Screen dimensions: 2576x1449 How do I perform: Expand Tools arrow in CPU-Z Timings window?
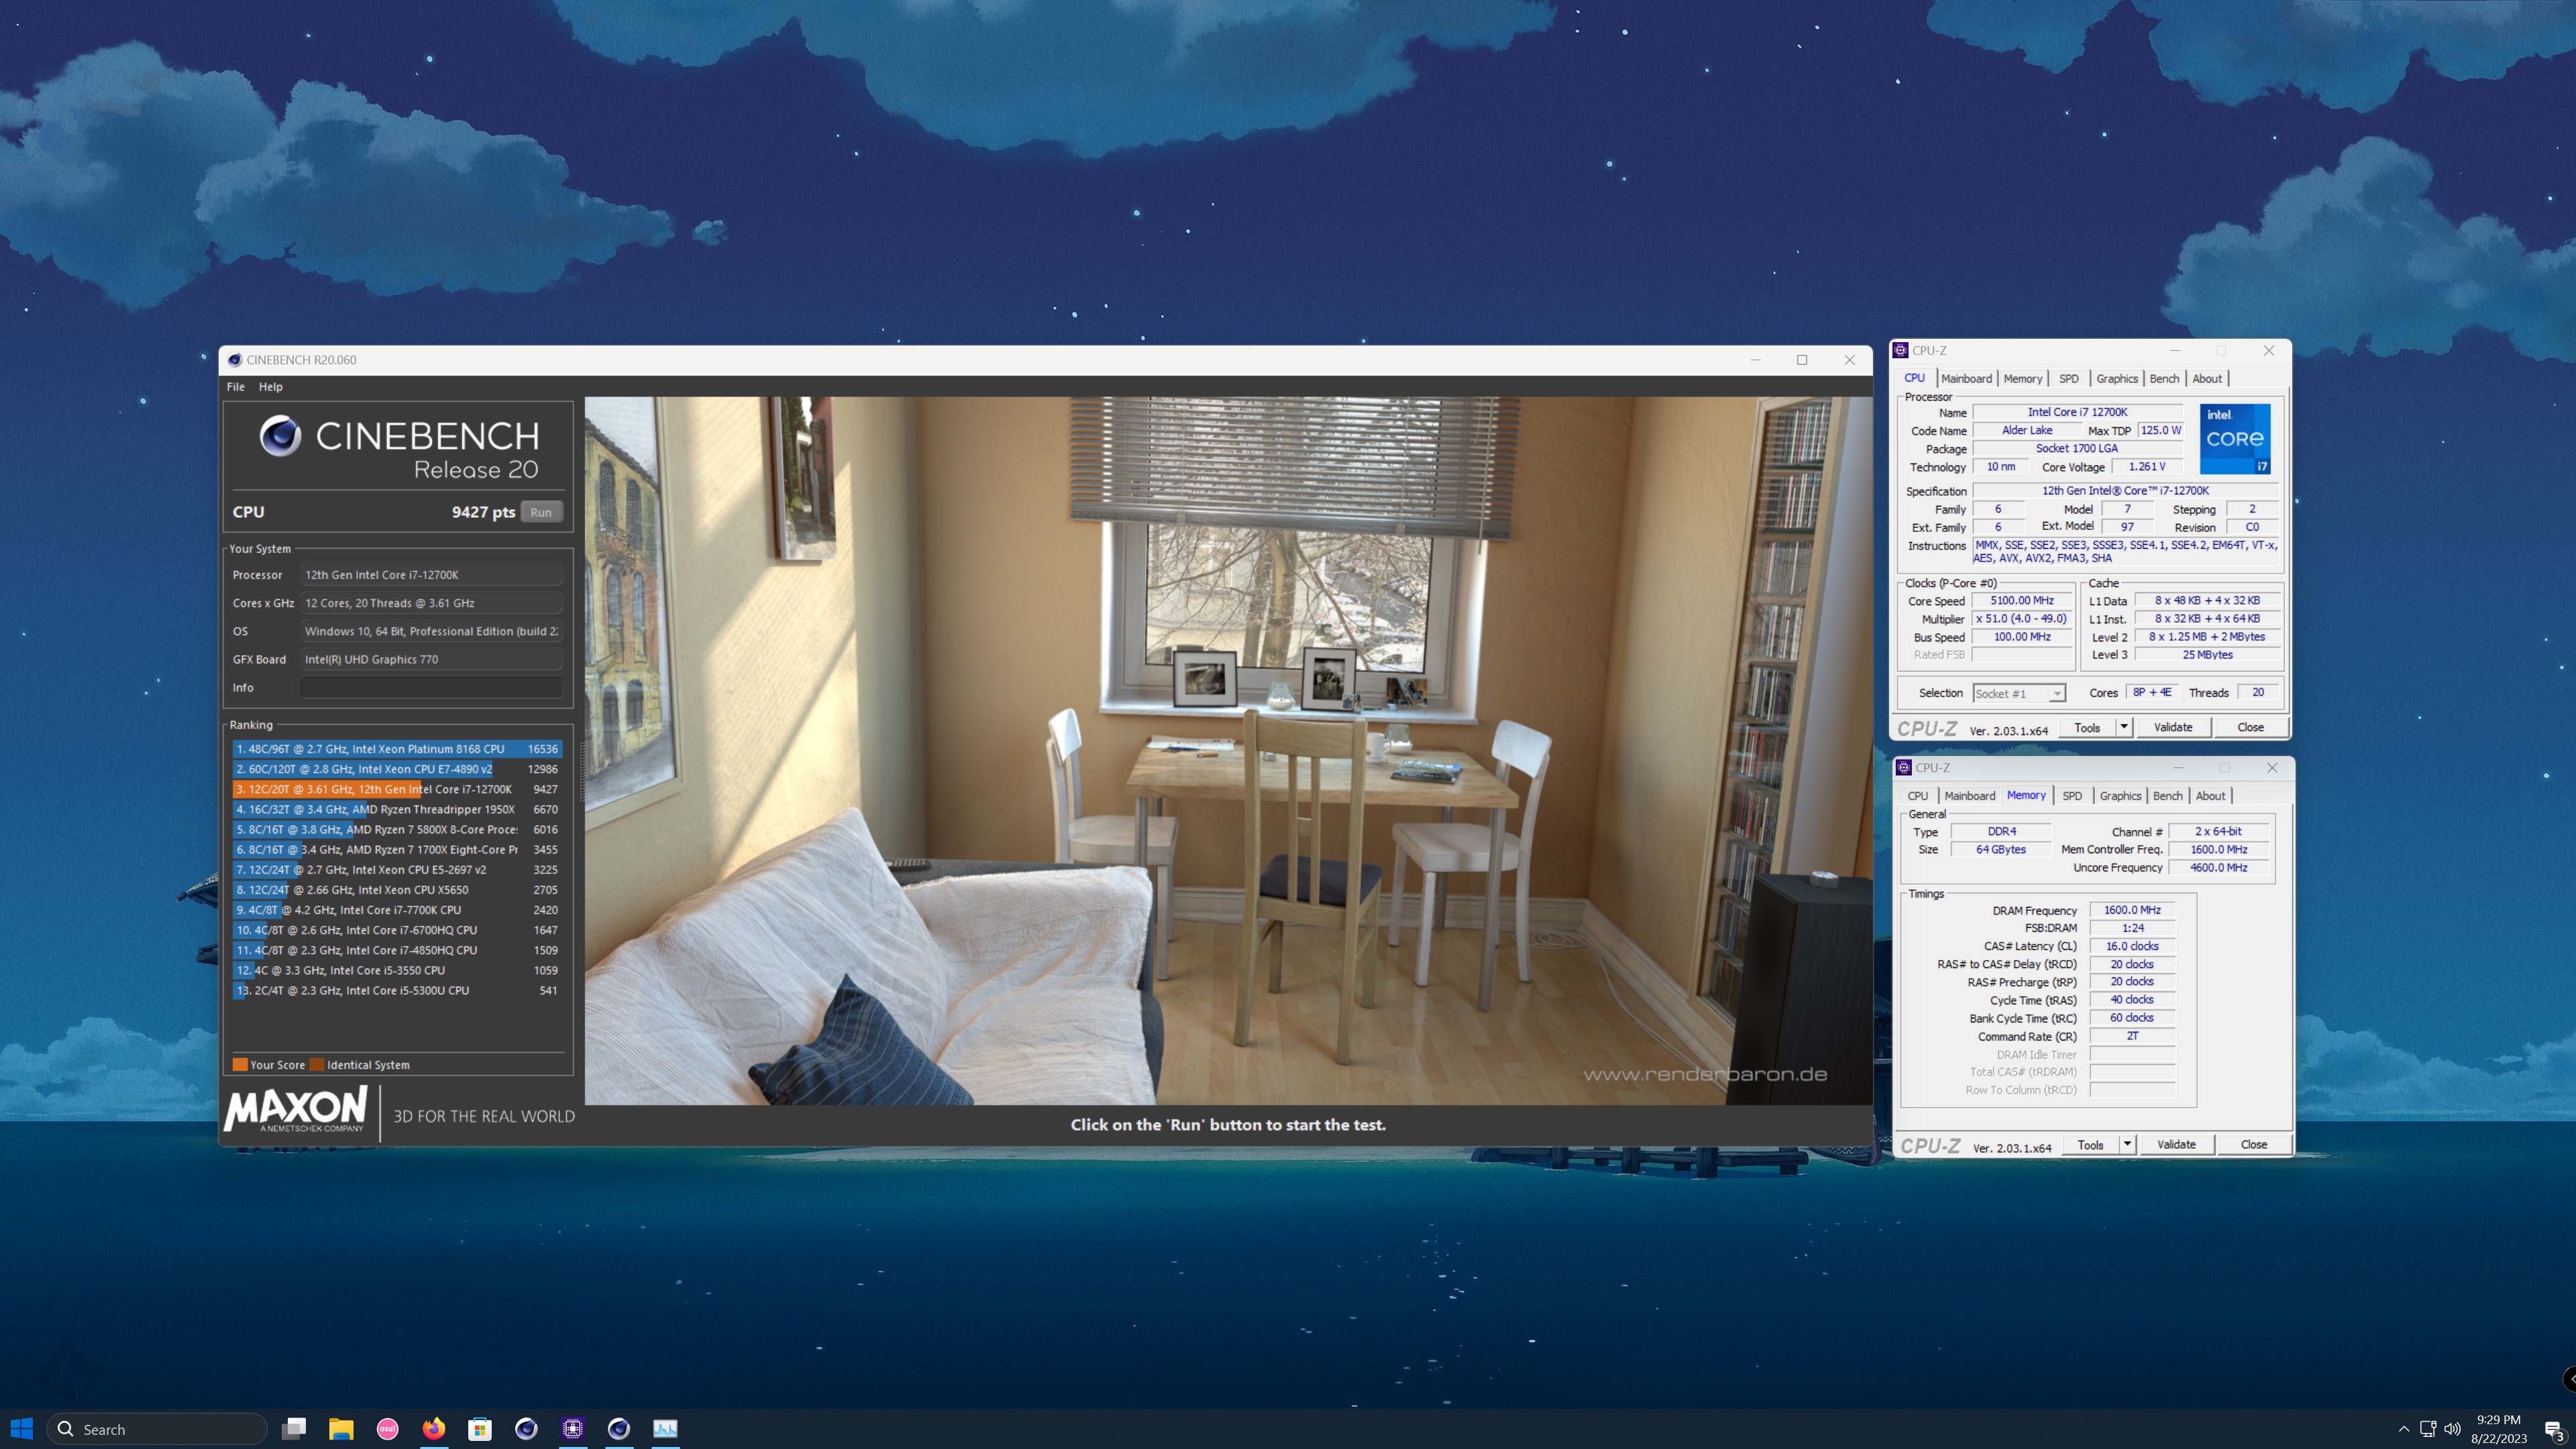tap(2127, 1144)
